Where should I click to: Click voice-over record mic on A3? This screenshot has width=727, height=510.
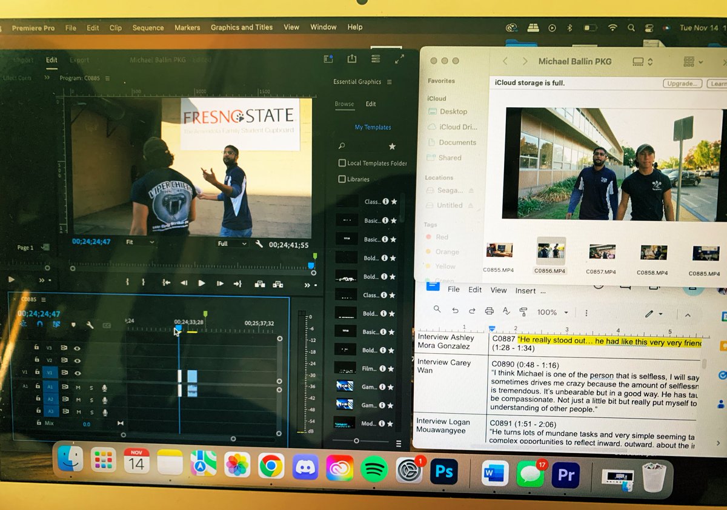click(104, 412)
